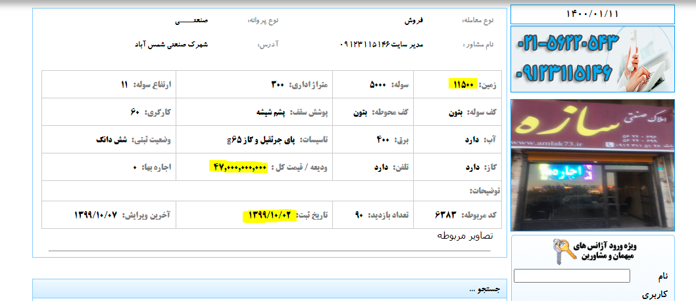Click the نوع معامله label
Screen dimensions: 696x301
click(x=478, y=21)
